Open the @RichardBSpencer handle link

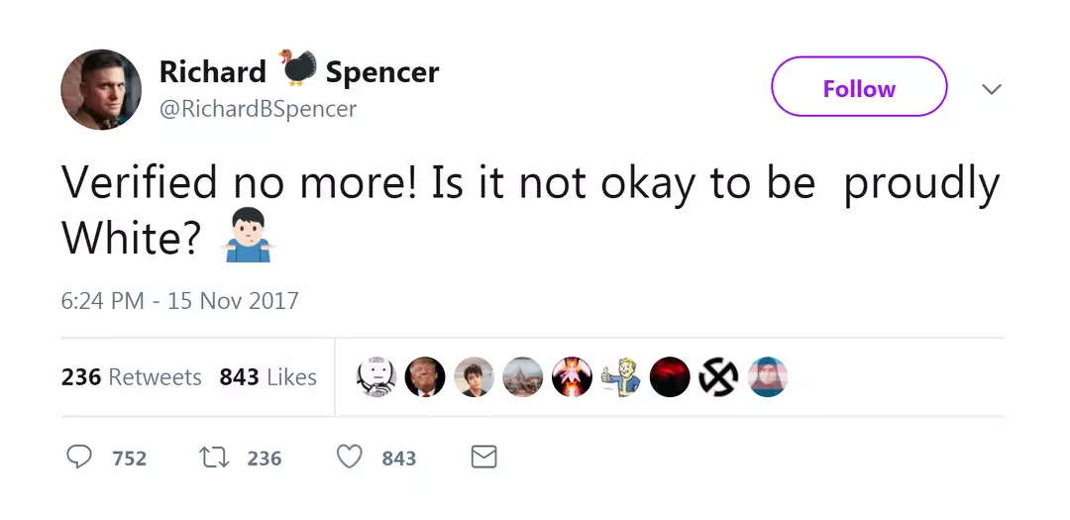coord(258,108)
